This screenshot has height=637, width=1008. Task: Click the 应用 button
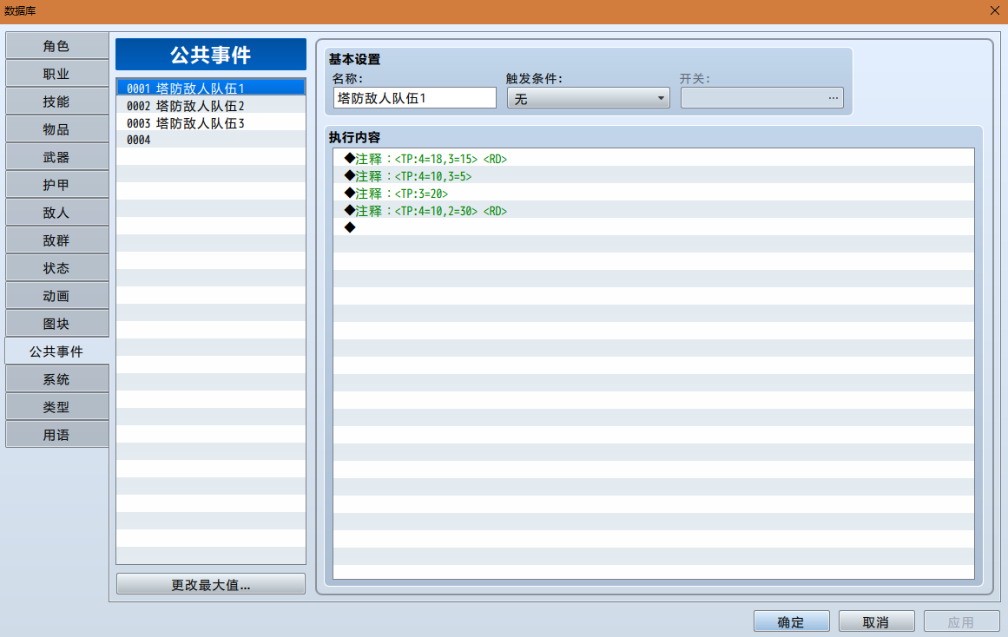(x=961, y=621)
